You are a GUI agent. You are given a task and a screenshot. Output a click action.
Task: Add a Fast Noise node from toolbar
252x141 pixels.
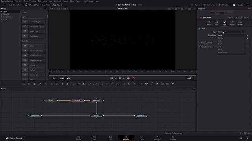point(29,84)
